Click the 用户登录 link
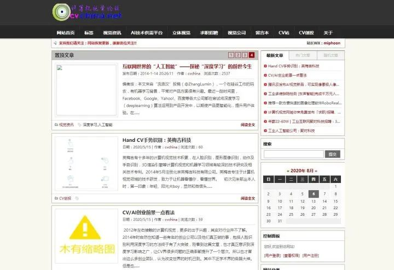394x270 pixels. (x=273, y=255)
